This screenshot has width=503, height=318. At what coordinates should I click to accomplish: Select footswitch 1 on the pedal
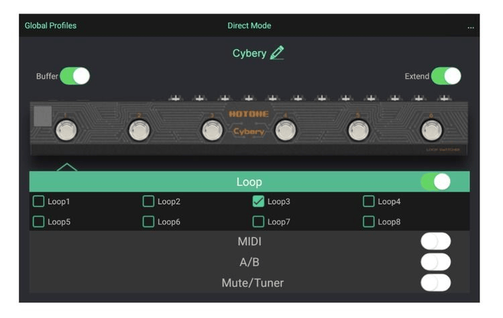[x=66, y=130]
